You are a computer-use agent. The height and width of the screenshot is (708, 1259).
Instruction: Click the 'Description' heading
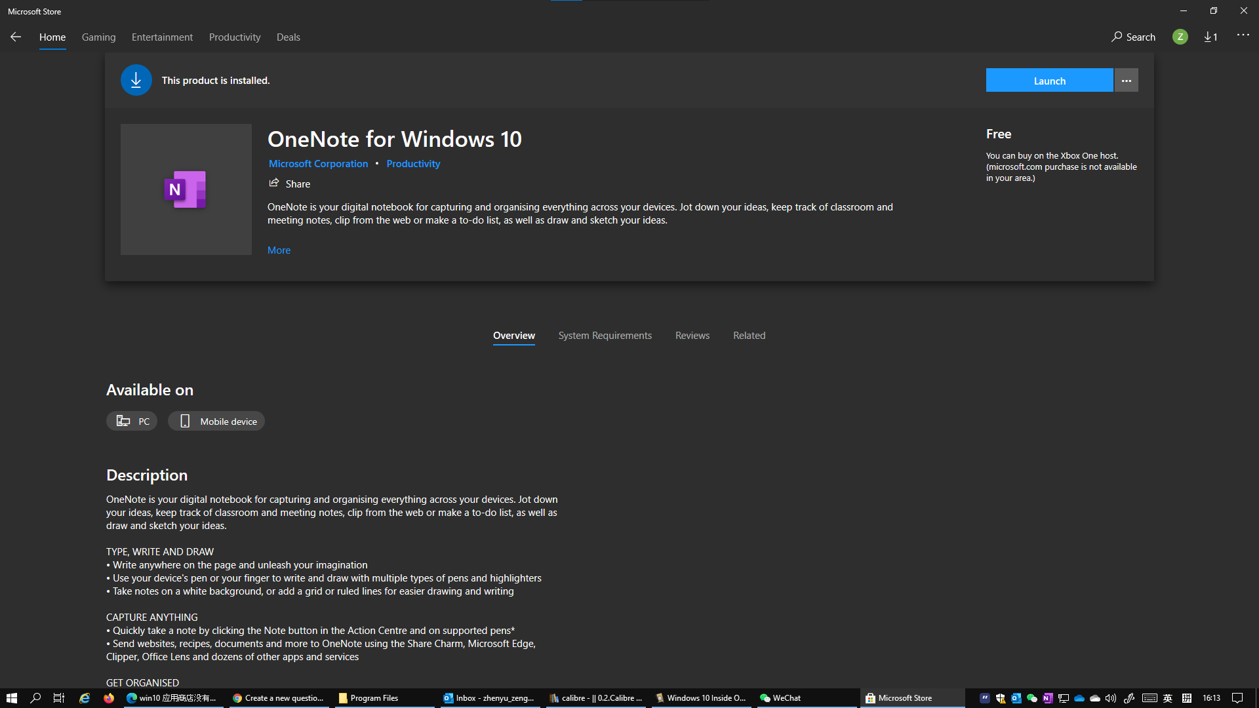point(147,475)
